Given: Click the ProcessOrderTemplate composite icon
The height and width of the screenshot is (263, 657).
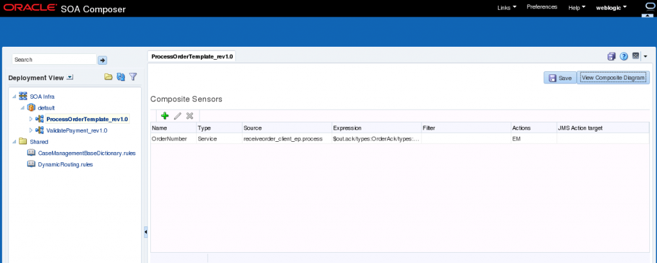Looking at the screenshot, I should tap(40, 119).
